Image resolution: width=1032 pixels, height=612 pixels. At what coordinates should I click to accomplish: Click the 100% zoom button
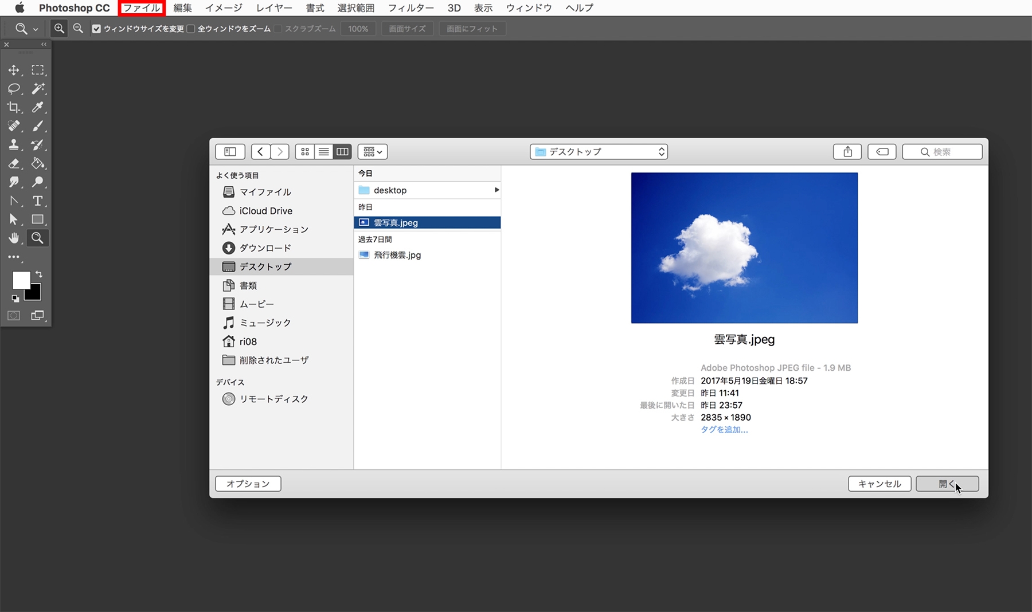click(358, 29)
